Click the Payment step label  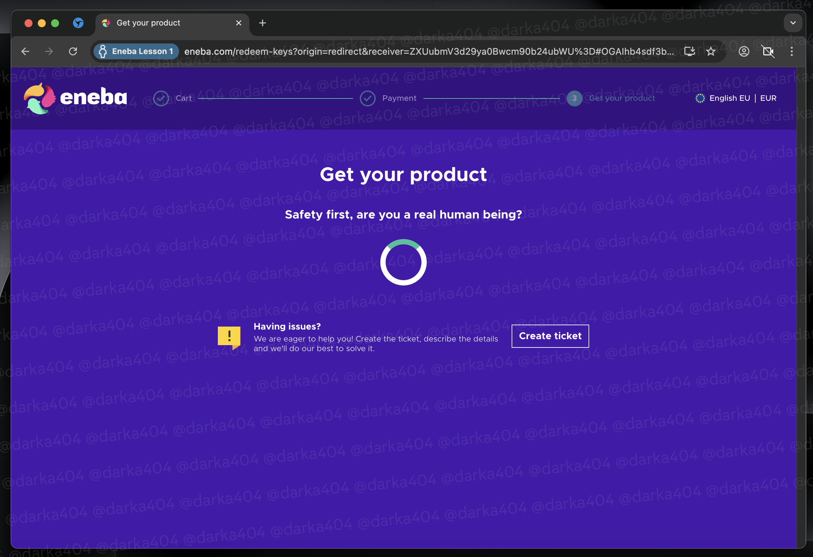[399, 98]
